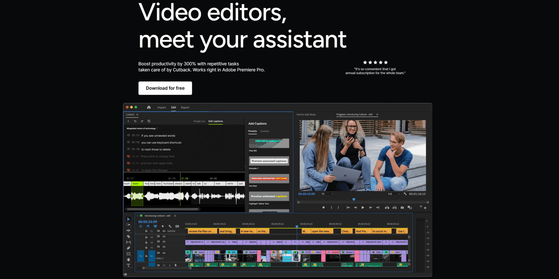This screenshot has width=559, height=279.
Task: Hide the caption line at 31:11
Action: click(129, 135)
